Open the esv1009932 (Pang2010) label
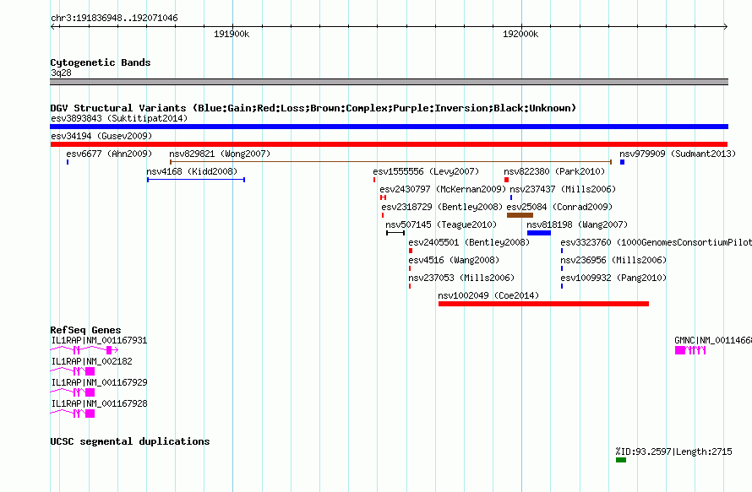The width and height of the screenshot is (752, 492). [613, 278]
